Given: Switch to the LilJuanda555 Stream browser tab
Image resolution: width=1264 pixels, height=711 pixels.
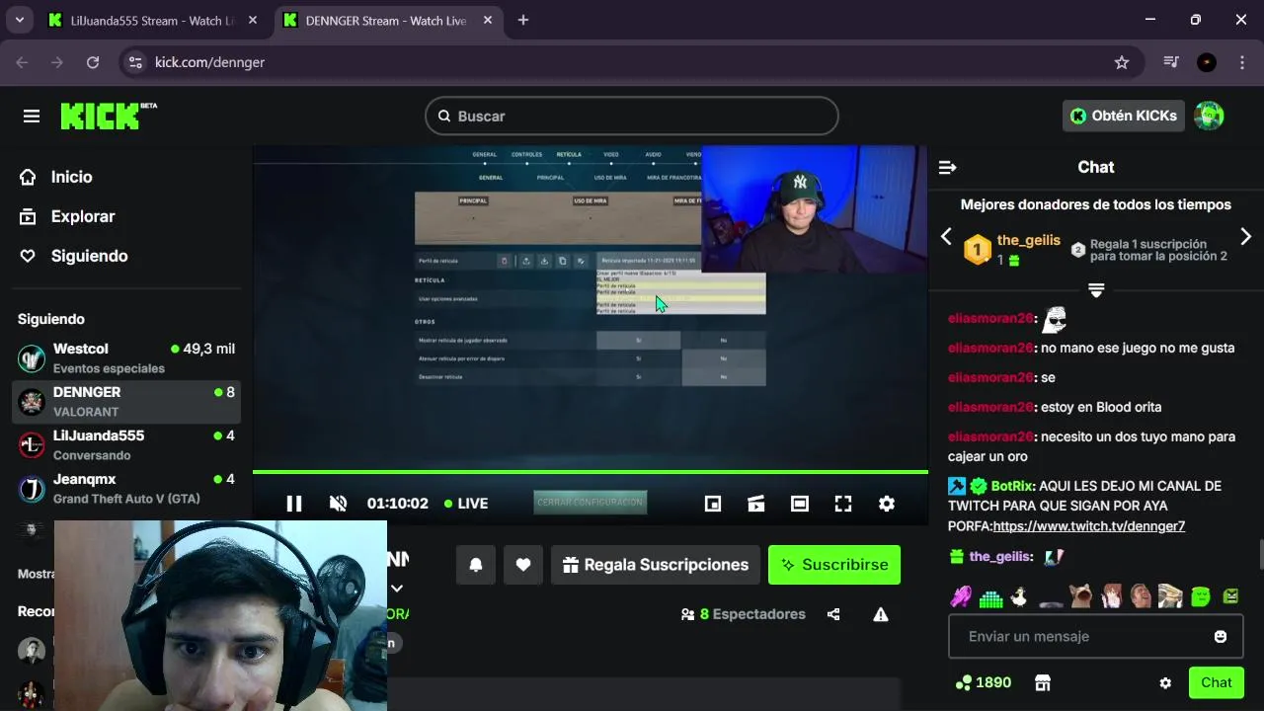Looking at the screenshot, I should (153, 20).
